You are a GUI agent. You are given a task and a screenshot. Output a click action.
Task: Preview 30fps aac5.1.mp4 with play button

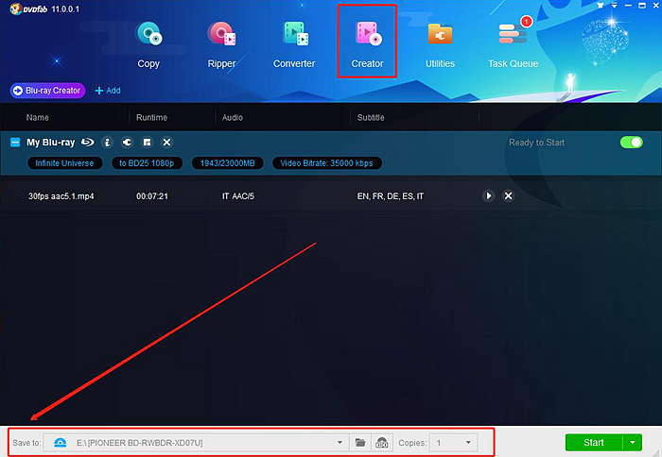489,195
